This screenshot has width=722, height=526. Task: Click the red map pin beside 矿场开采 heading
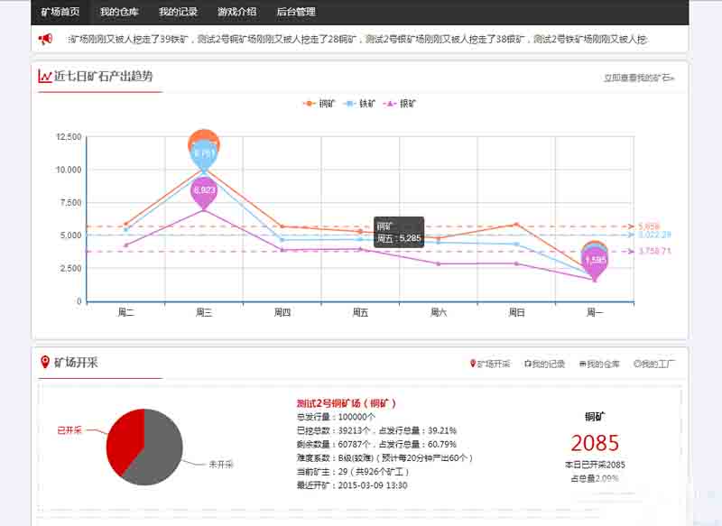(x=45, y=363)
